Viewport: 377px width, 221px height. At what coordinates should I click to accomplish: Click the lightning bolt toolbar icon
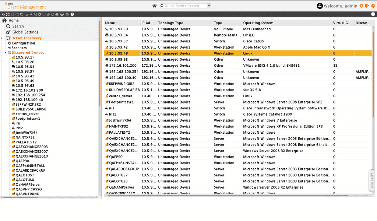click(31, 14)
